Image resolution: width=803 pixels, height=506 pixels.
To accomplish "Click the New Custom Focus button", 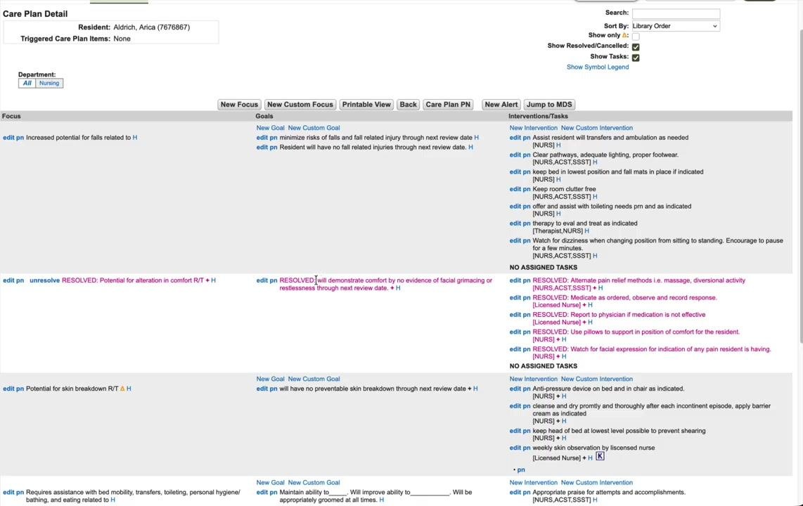I will pos(300,105).
